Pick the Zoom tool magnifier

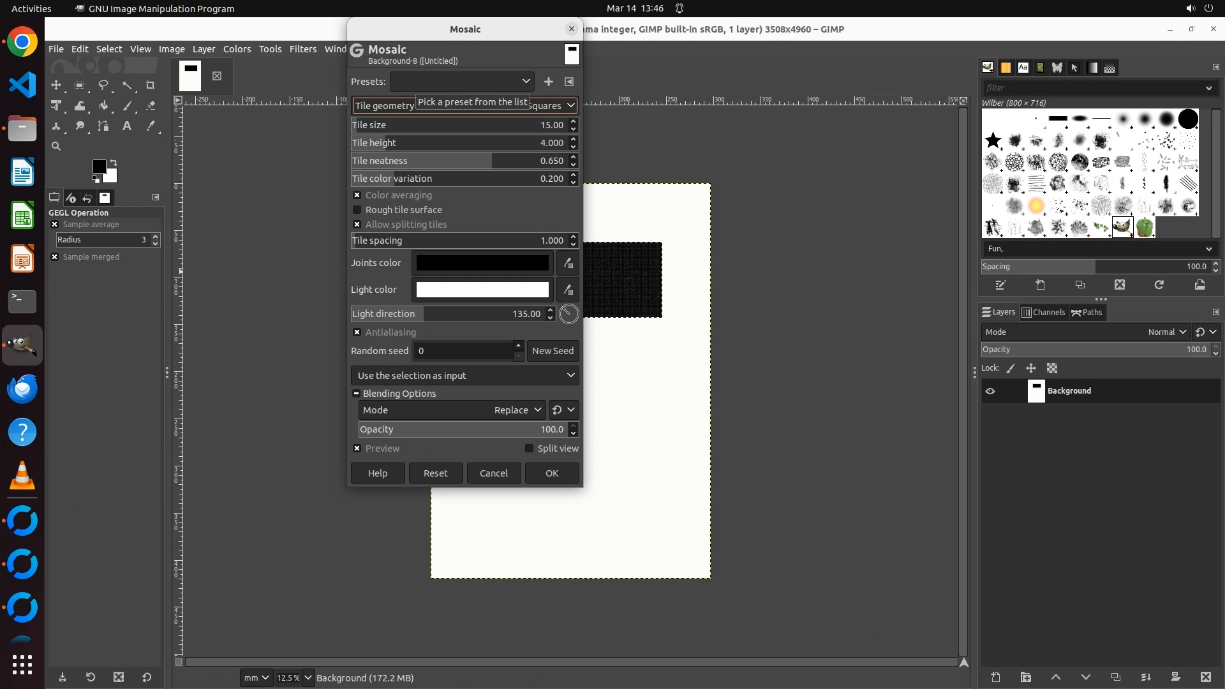pyautogui.click(x=56, y=147)
